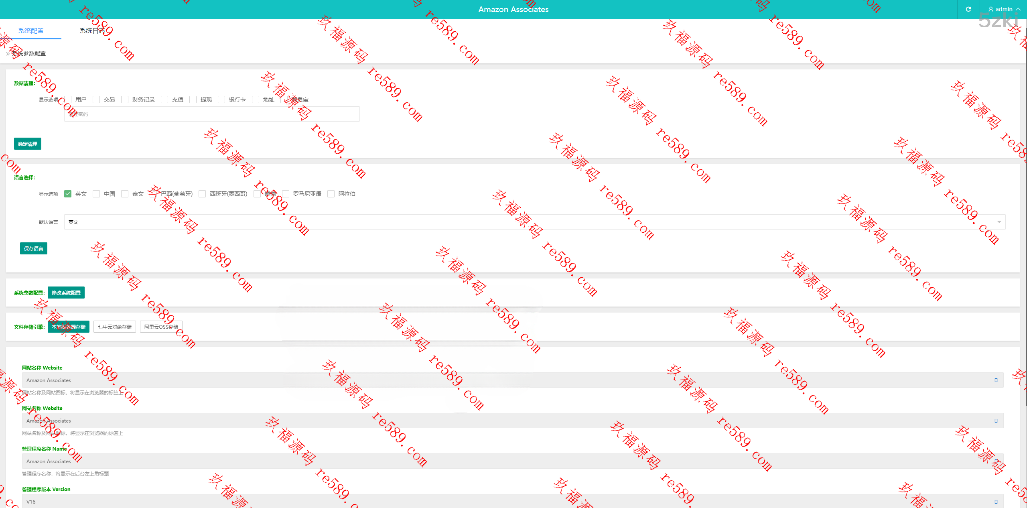The height and width of the screenshot is (508, 1027).
Task: Click the admin user profile icon
Action: [x=991, y=9]
